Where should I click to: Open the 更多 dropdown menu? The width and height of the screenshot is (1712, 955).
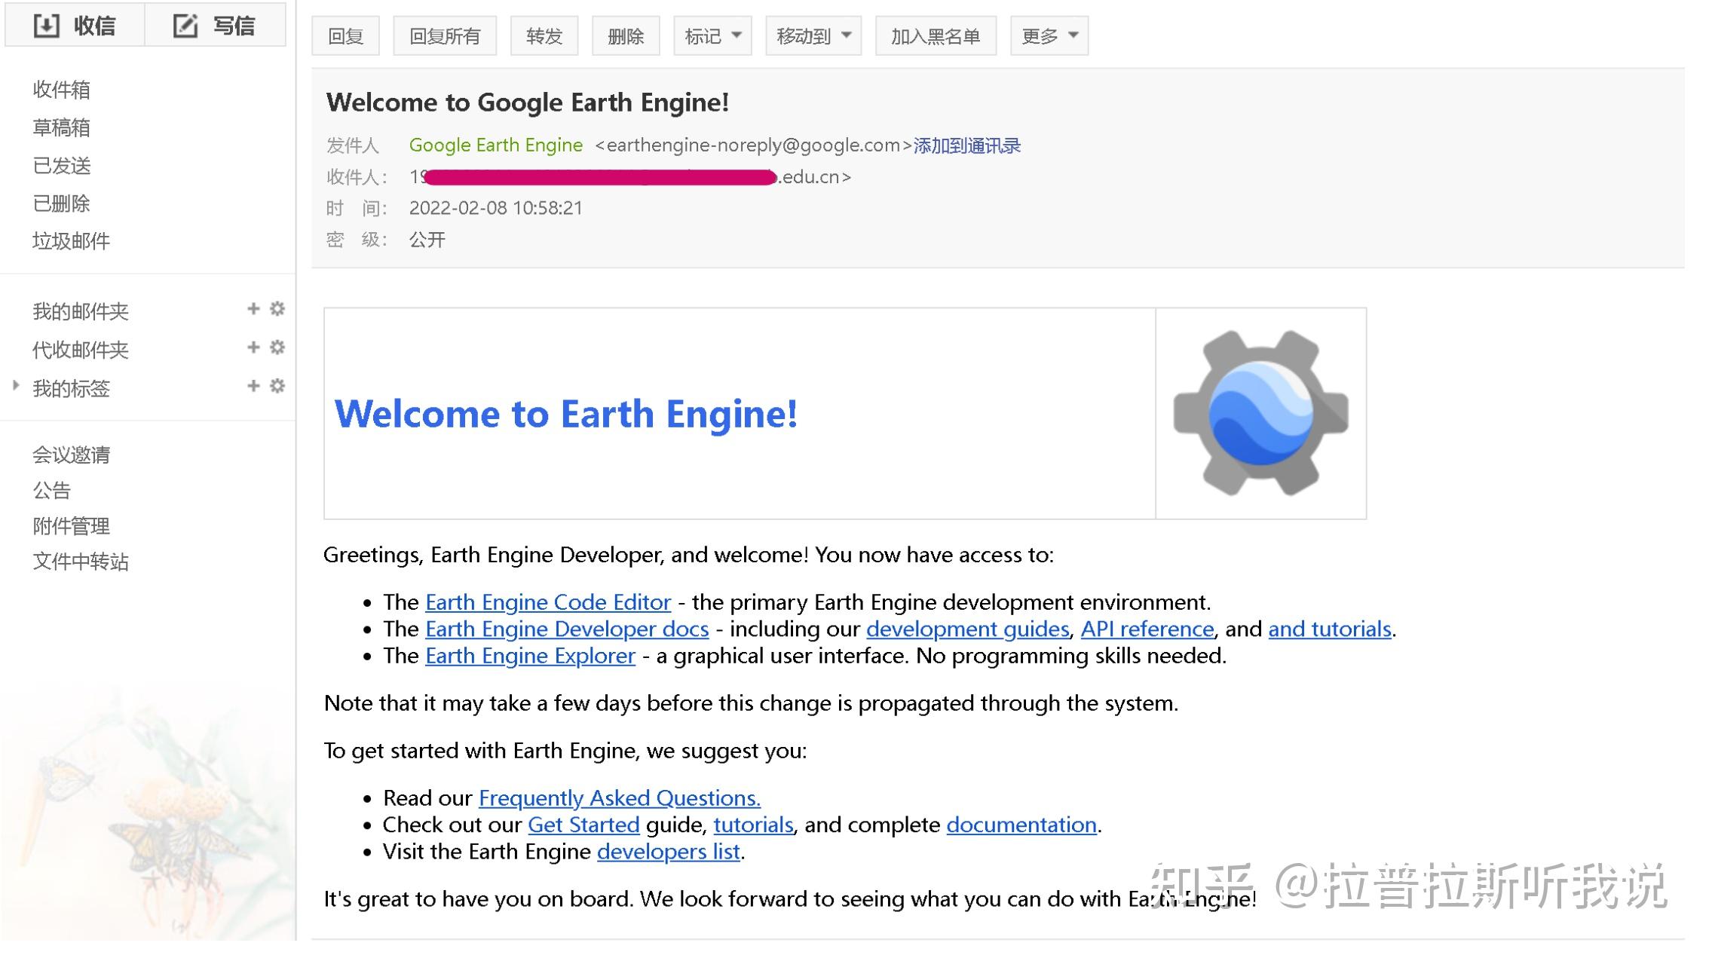coord(1049,35)
